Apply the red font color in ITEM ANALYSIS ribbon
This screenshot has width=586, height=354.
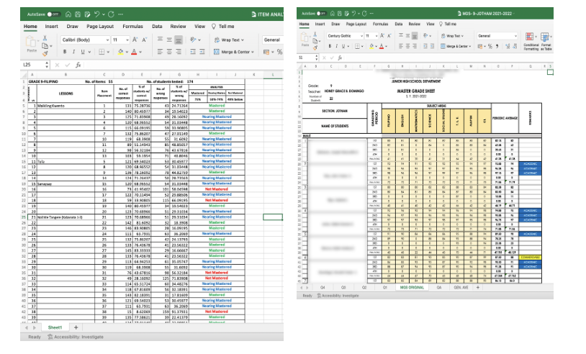point(134,52)
